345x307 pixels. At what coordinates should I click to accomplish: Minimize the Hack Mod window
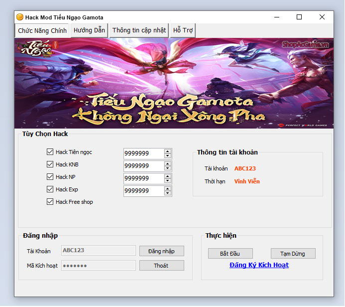[277, 17]
